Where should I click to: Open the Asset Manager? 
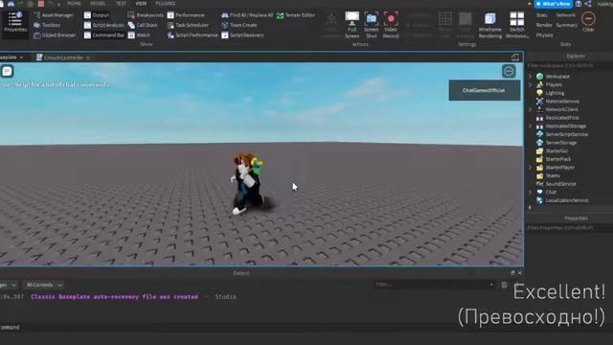point(54,15)
